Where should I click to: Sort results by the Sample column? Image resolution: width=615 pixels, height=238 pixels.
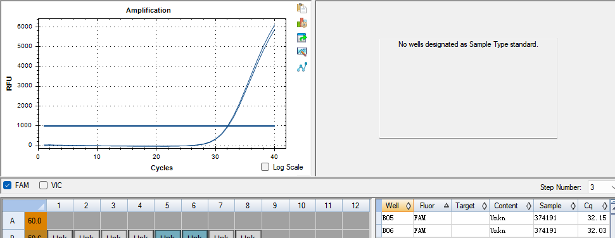tap(555, 206)
